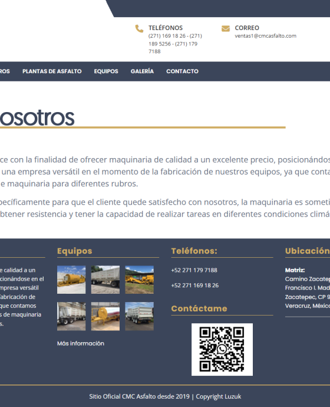Image resolution: width=330 pixels, height=407 pixels.
Task: Click the TELÉFONOS heading in the header
Action: pos(166,28)
